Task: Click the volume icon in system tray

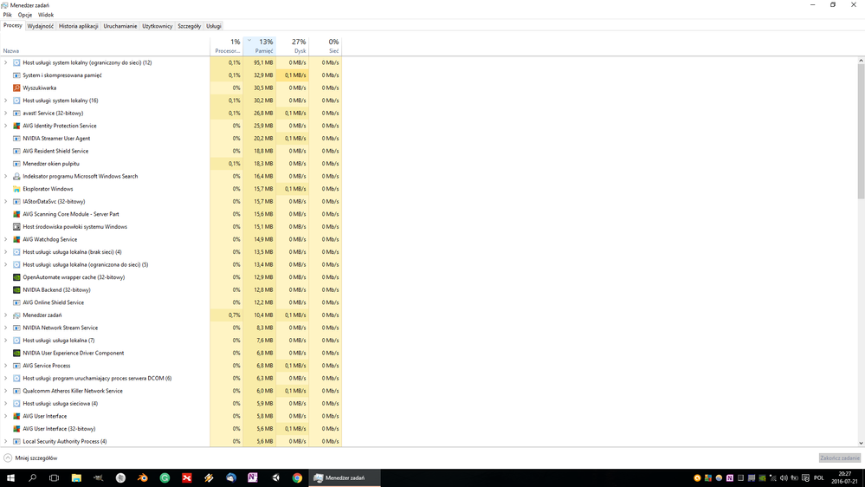Action: [784, 477]
